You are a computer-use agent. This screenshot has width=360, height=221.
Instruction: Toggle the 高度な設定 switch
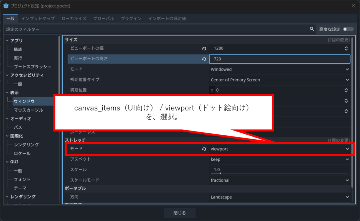(x=348, y=29)
